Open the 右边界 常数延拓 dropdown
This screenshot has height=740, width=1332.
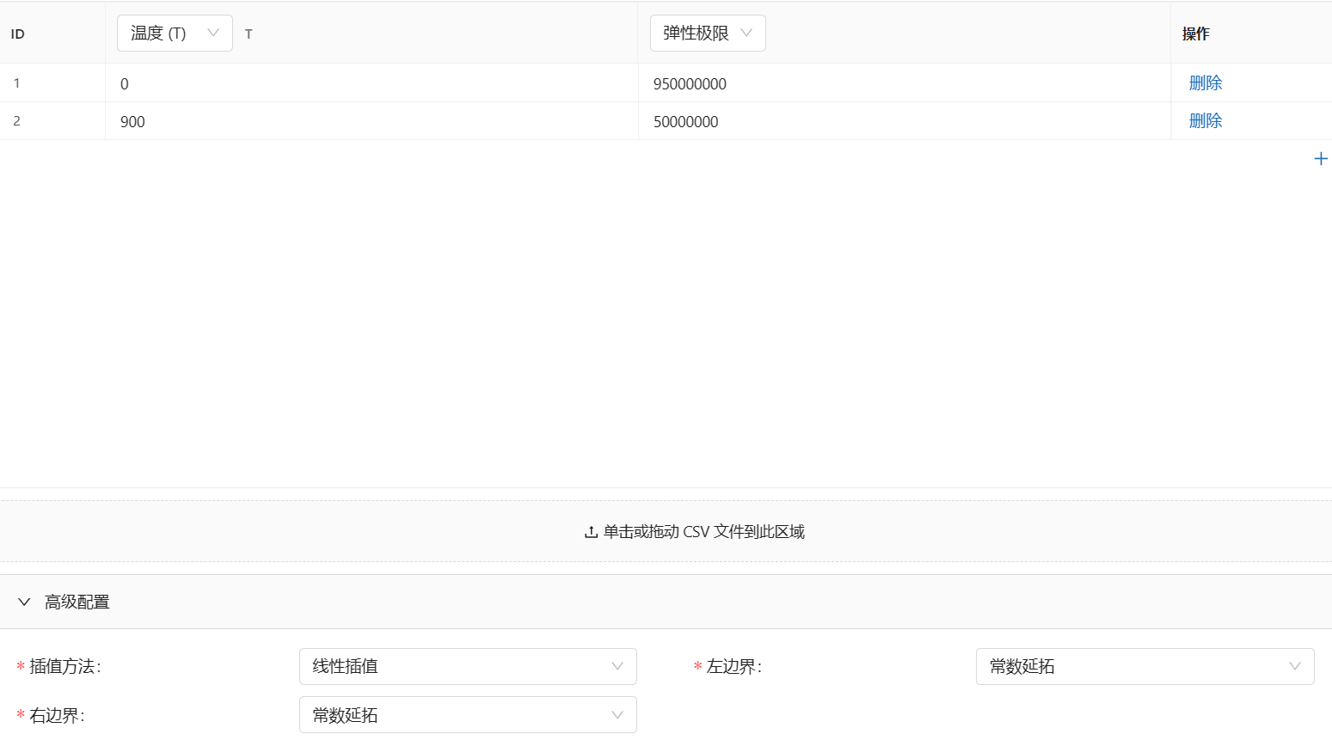tap(468, 715)
